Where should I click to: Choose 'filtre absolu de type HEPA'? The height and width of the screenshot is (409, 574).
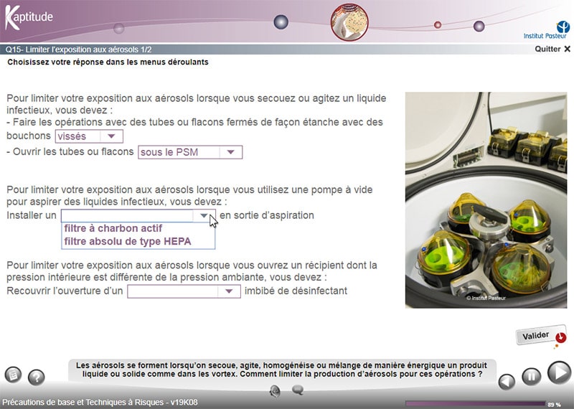click(x=128, y=242)
